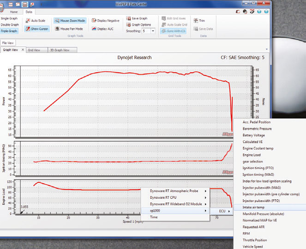
Task: Enable Mouse Pan Mode
Action: [69, 29]
